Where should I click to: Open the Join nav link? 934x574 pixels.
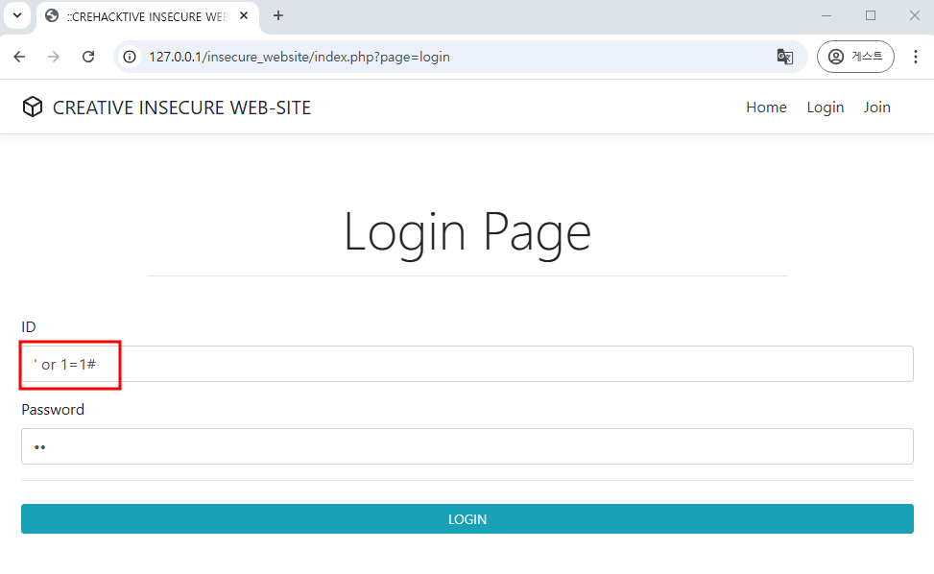[x=876, y=108]
